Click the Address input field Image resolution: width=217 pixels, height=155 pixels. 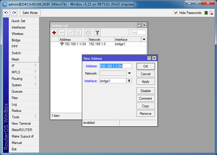coord(116,66)
